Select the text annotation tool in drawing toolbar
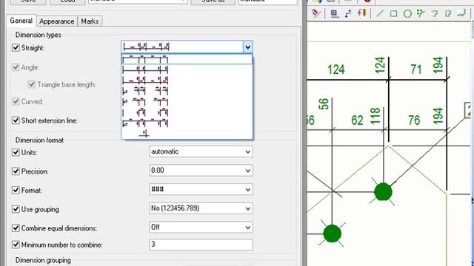The image size is (474, 266). point(316,13)
